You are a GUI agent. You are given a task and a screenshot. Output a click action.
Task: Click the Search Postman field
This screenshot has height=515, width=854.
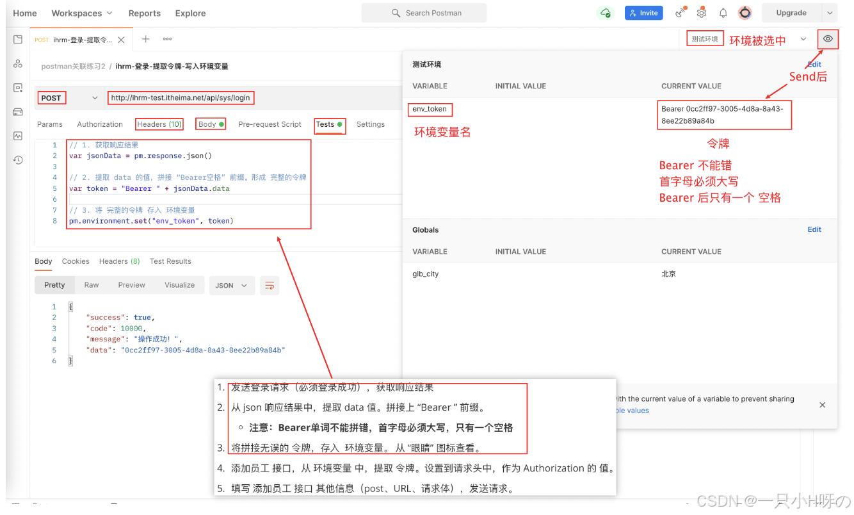(x=424, y=13)
